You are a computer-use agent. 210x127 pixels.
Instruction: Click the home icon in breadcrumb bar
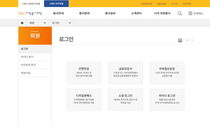point(22,23)
